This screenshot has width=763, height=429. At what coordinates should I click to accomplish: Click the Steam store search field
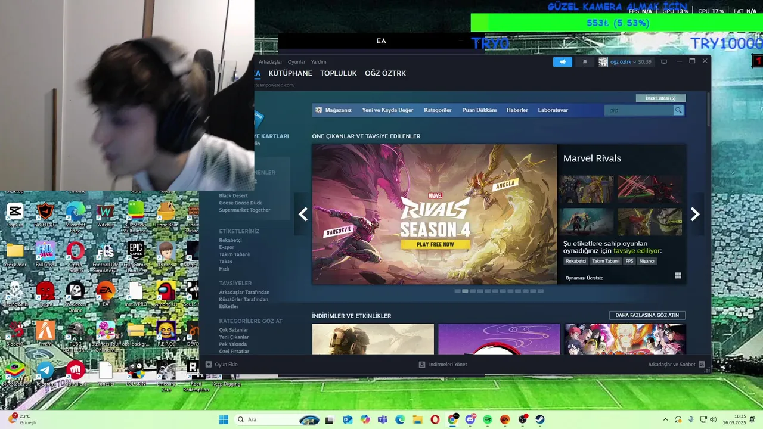coord(638,110)
